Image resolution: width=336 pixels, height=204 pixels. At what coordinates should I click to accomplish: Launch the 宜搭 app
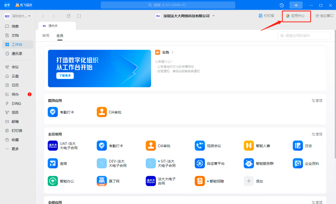[53, 163]
